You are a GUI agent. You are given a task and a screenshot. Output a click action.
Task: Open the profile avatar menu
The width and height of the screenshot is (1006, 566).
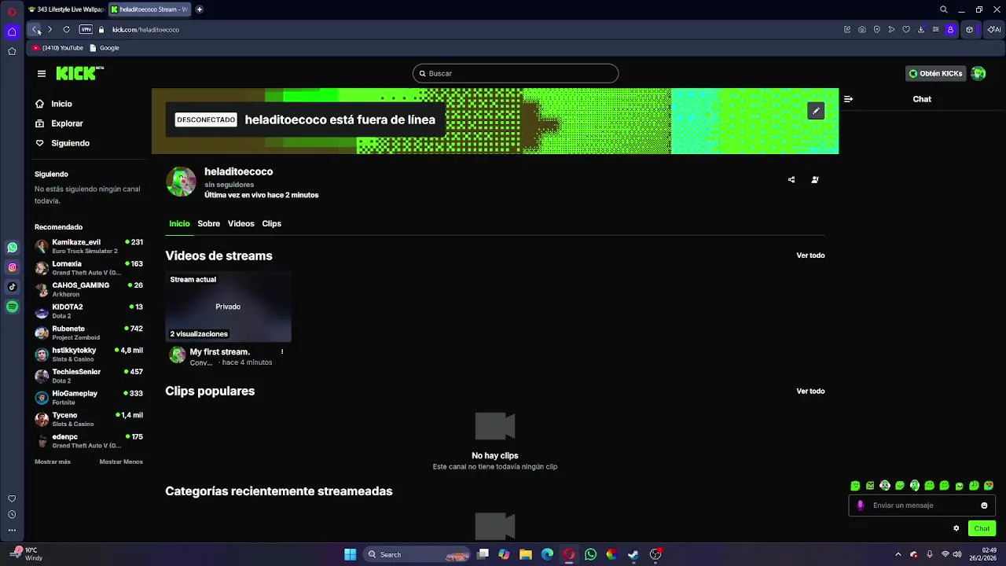pyautogui.click(x=978, y=73)
